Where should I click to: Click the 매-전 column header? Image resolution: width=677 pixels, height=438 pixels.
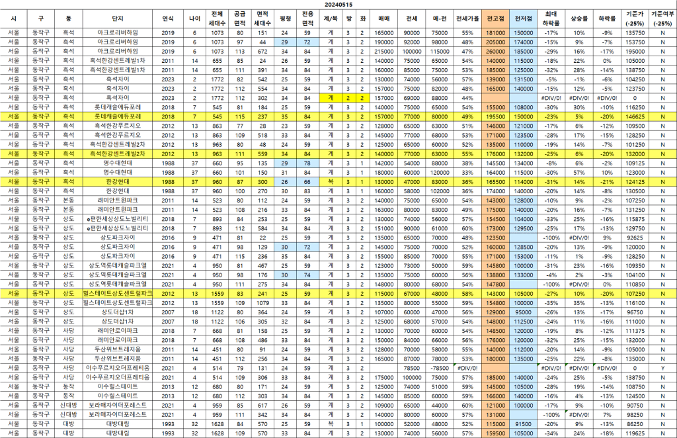(440, 19)
